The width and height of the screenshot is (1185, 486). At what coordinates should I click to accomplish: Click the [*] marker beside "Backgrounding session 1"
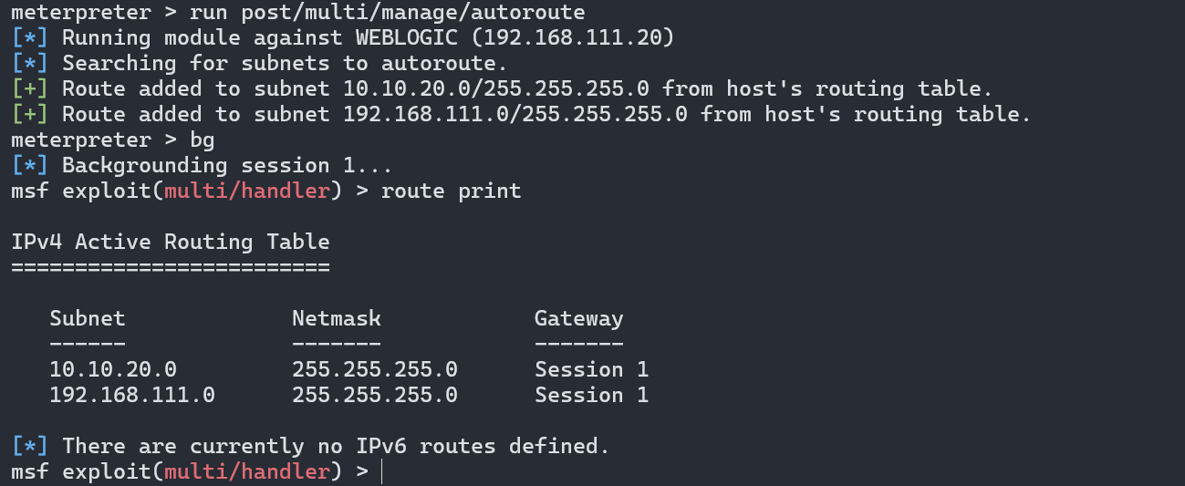tap(30, 166)
